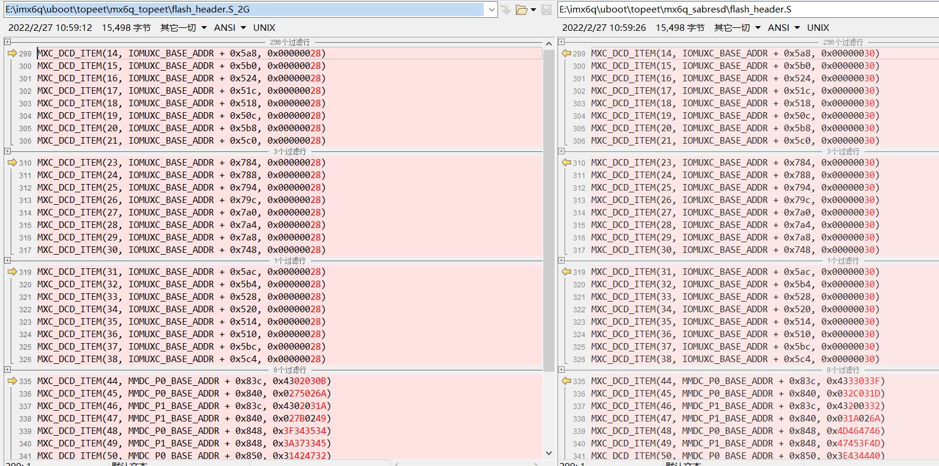Click the right file path input field
Image resolution: width=939 pixels, height=466 pixels.
pos(748,9)
